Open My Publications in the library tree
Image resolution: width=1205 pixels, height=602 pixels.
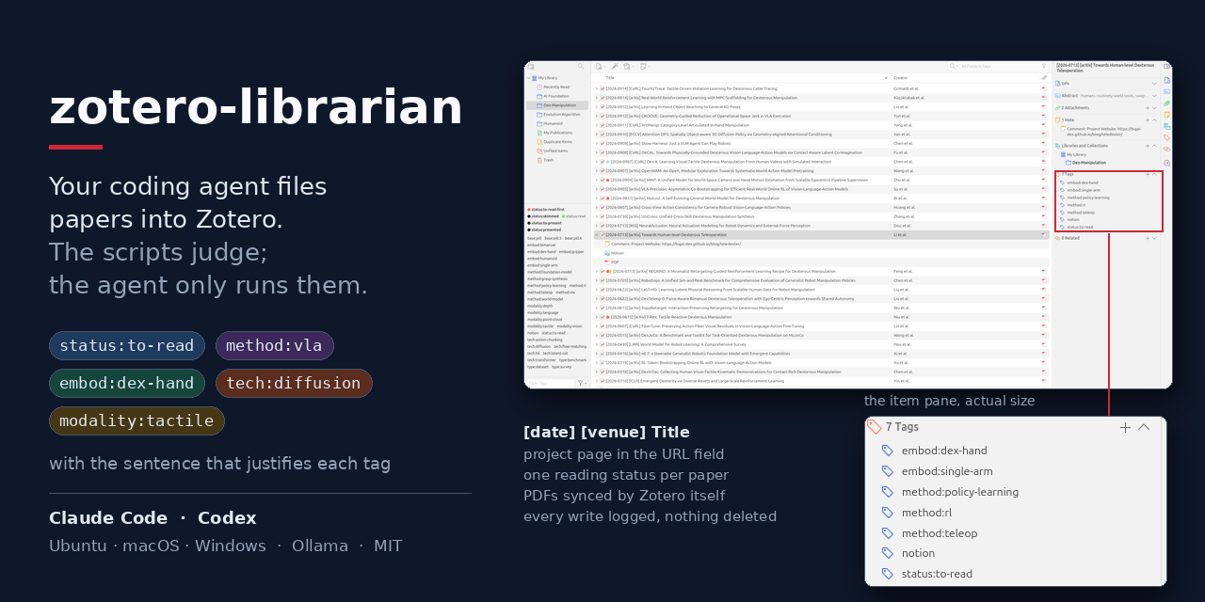556,133
